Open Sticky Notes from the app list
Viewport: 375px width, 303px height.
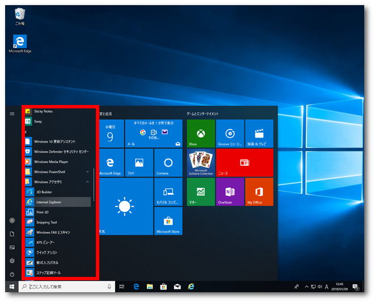click(x=58, y=111)
